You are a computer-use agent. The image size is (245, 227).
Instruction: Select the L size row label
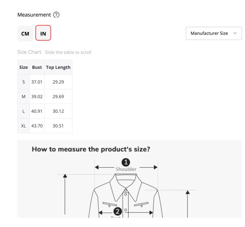click(x=24, y=111)
